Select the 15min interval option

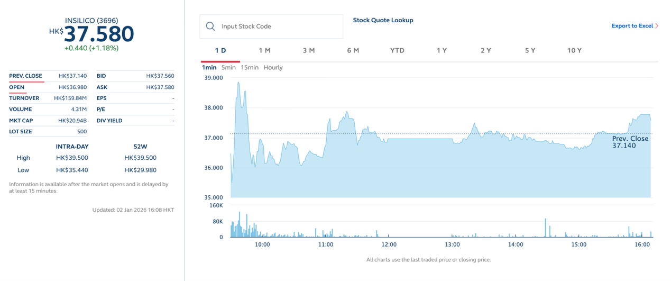pos(250,67)
